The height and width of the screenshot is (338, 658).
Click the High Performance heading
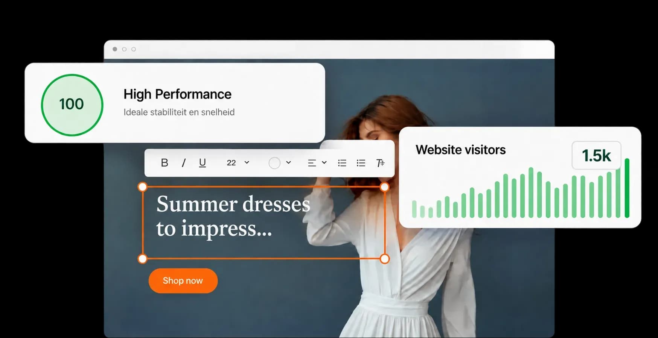click(x=177, y=94)
